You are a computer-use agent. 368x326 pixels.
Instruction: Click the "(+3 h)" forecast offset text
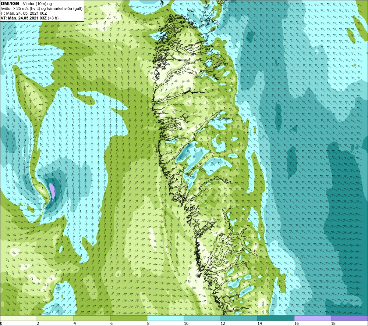tap(53, 18)
